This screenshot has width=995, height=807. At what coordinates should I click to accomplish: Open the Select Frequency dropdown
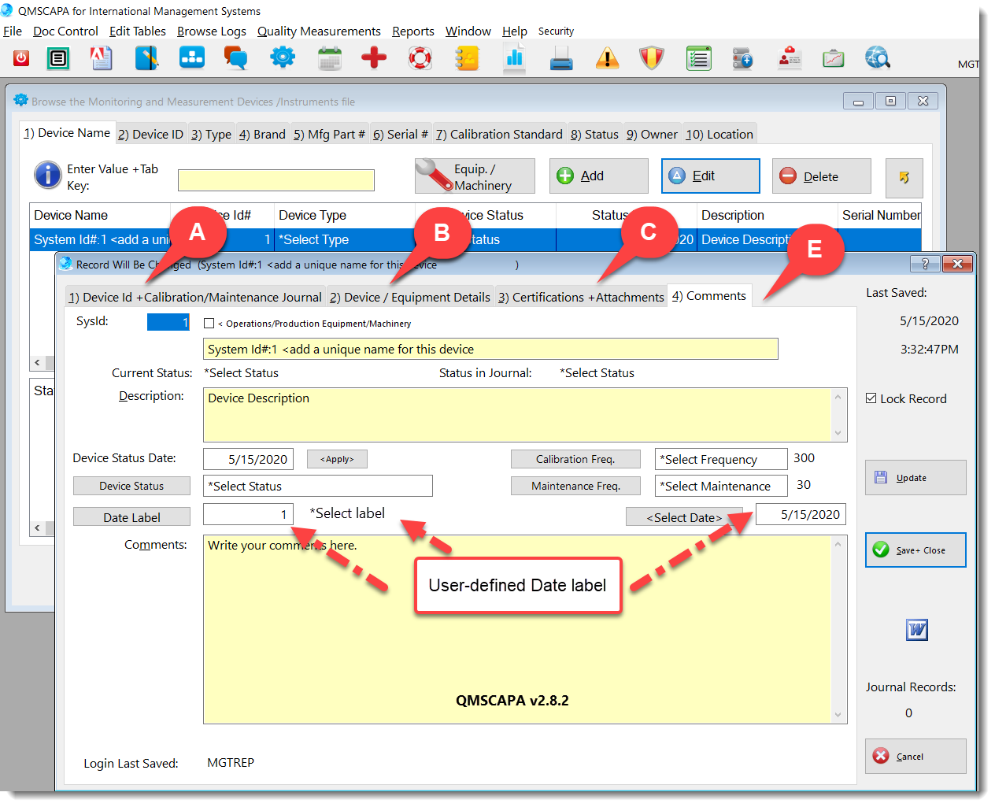click(720, 460)
